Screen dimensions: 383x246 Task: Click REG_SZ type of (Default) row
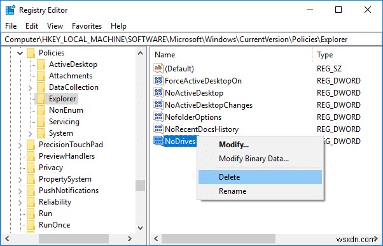coord(330,69)
